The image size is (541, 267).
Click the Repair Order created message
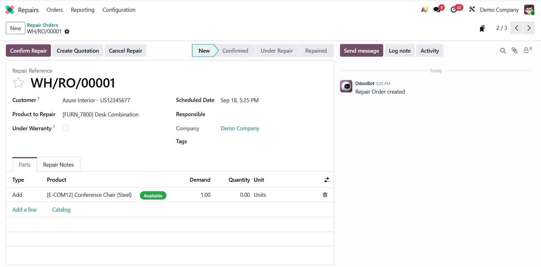(x=380, y=92)
